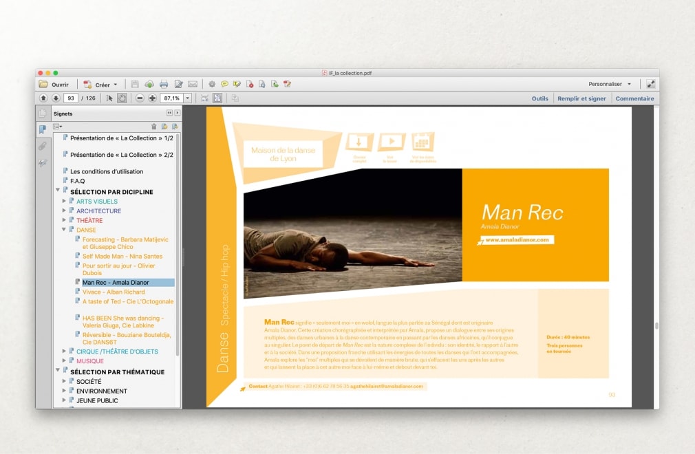Delete the selected bookmark with the trash icon
Viewport: 695px width, 454px height.
click(x=153, y=127)
